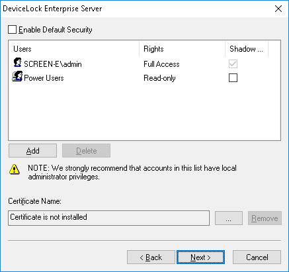Viewport: 289px width, 272px height.
Task: Click the Remove certificate button
Action: (265, 218)
